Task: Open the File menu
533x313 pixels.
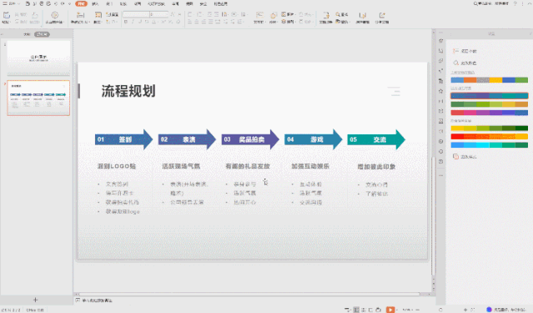Action: click(x=13, y=3)
